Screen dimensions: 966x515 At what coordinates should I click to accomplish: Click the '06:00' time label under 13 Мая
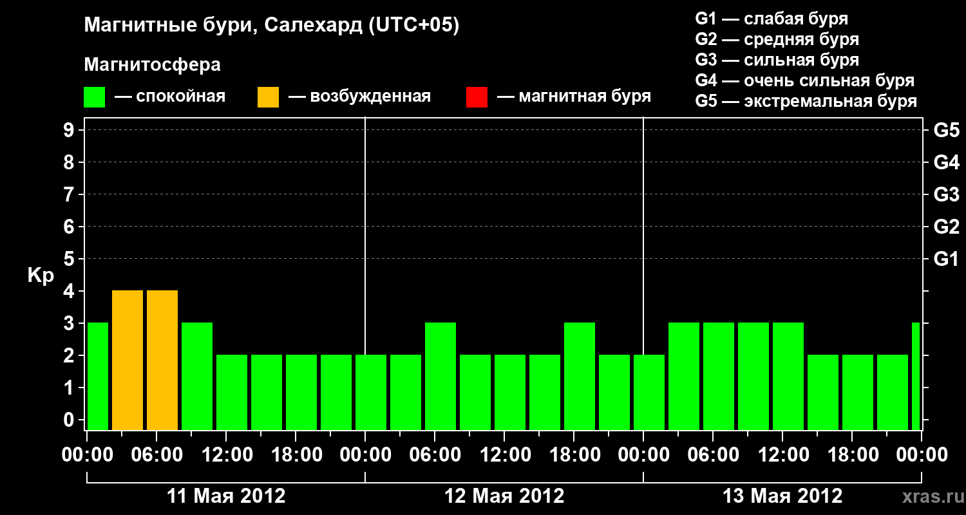(x=713, y=455)
